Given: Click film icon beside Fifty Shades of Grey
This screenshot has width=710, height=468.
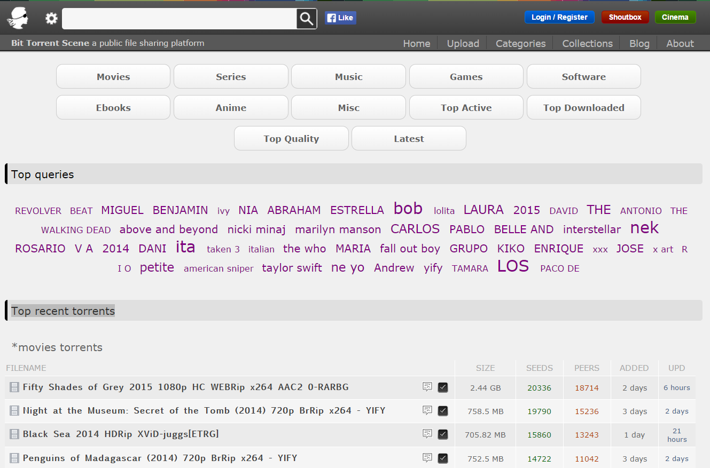Looking at the screenshot, I should click(14, 387).
